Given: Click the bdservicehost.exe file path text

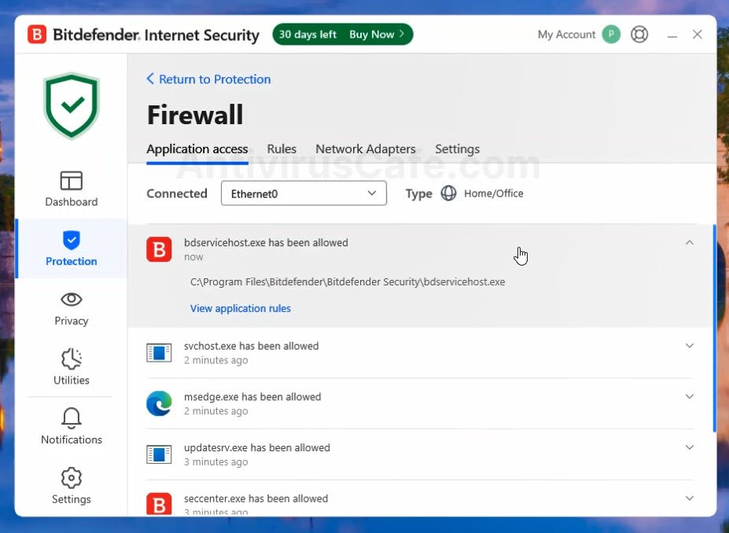Looking at the screenshot, I should (x=348, y=282).
